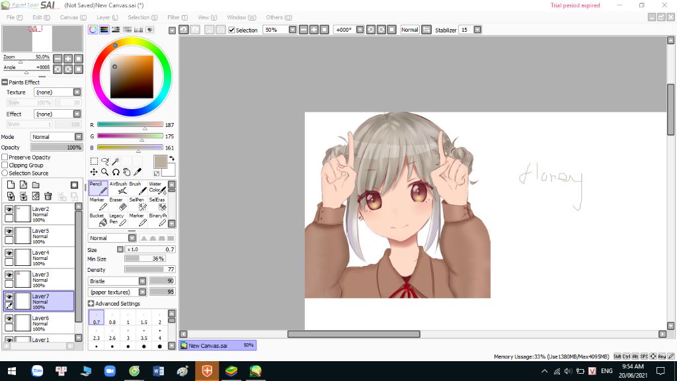677x381 pixels.
Task: Click the foreground color swatch
Action: (160, 161)
